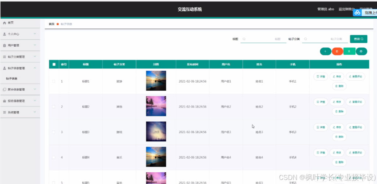Click 删除 button for 标题4 row

coord(339,162)
